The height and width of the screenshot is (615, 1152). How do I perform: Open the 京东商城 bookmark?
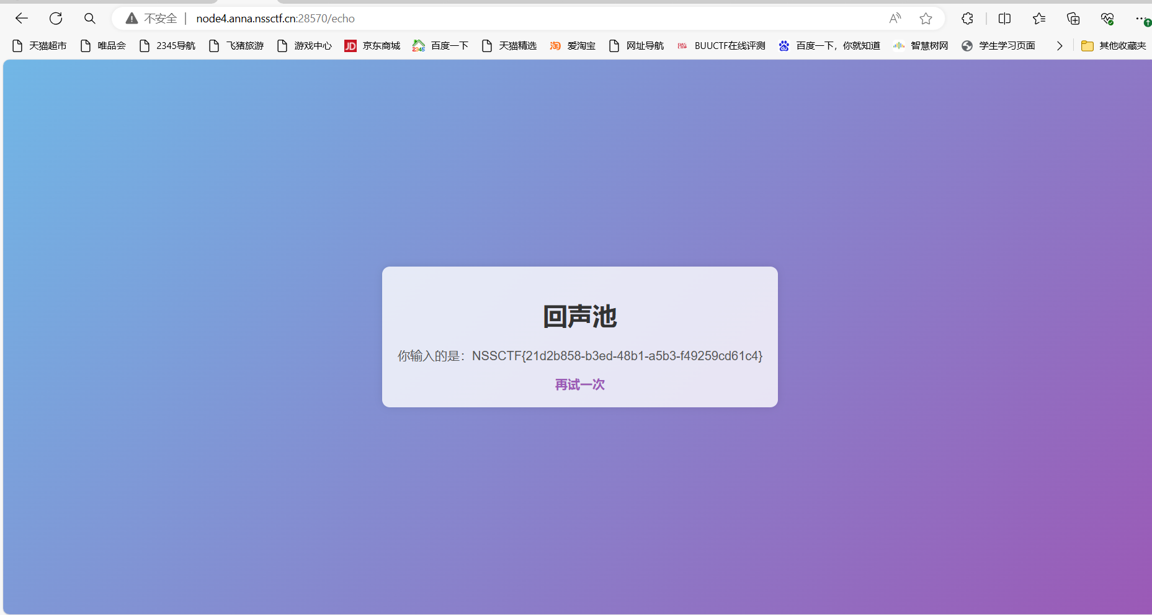point(373,46)
